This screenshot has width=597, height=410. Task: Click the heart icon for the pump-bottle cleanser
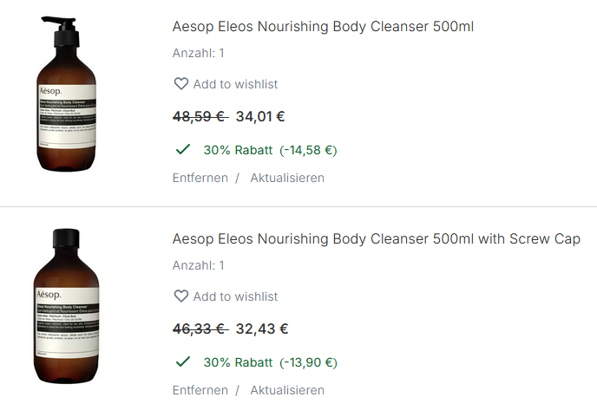pyautogui.click(x=180, y=84)
